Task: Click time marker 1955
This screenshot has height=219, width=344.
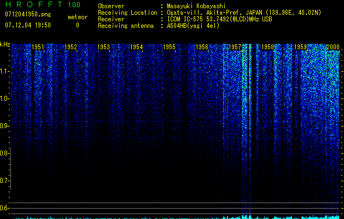Action: [x=169, y=47]
